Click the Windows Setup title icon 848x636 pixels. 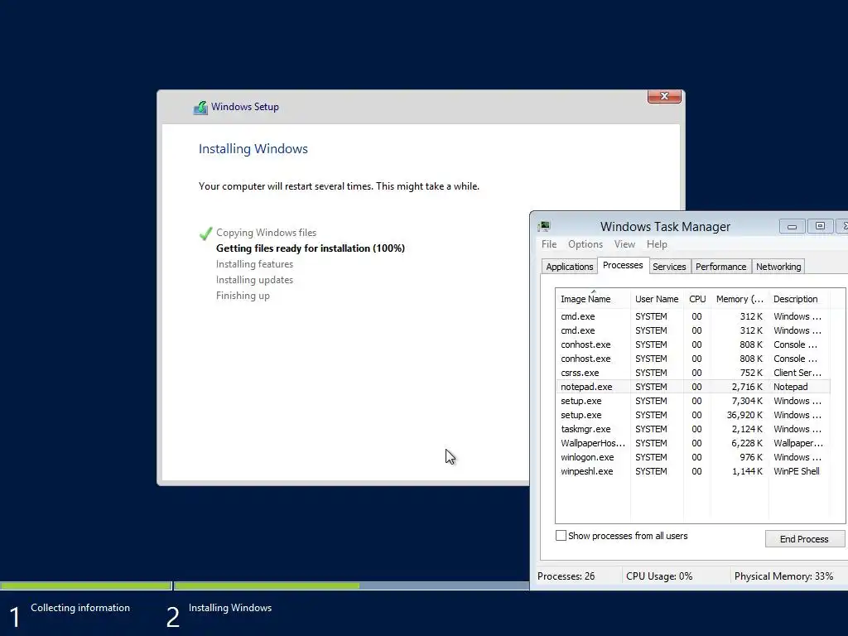pyautogui.click(x=200, y=108)
